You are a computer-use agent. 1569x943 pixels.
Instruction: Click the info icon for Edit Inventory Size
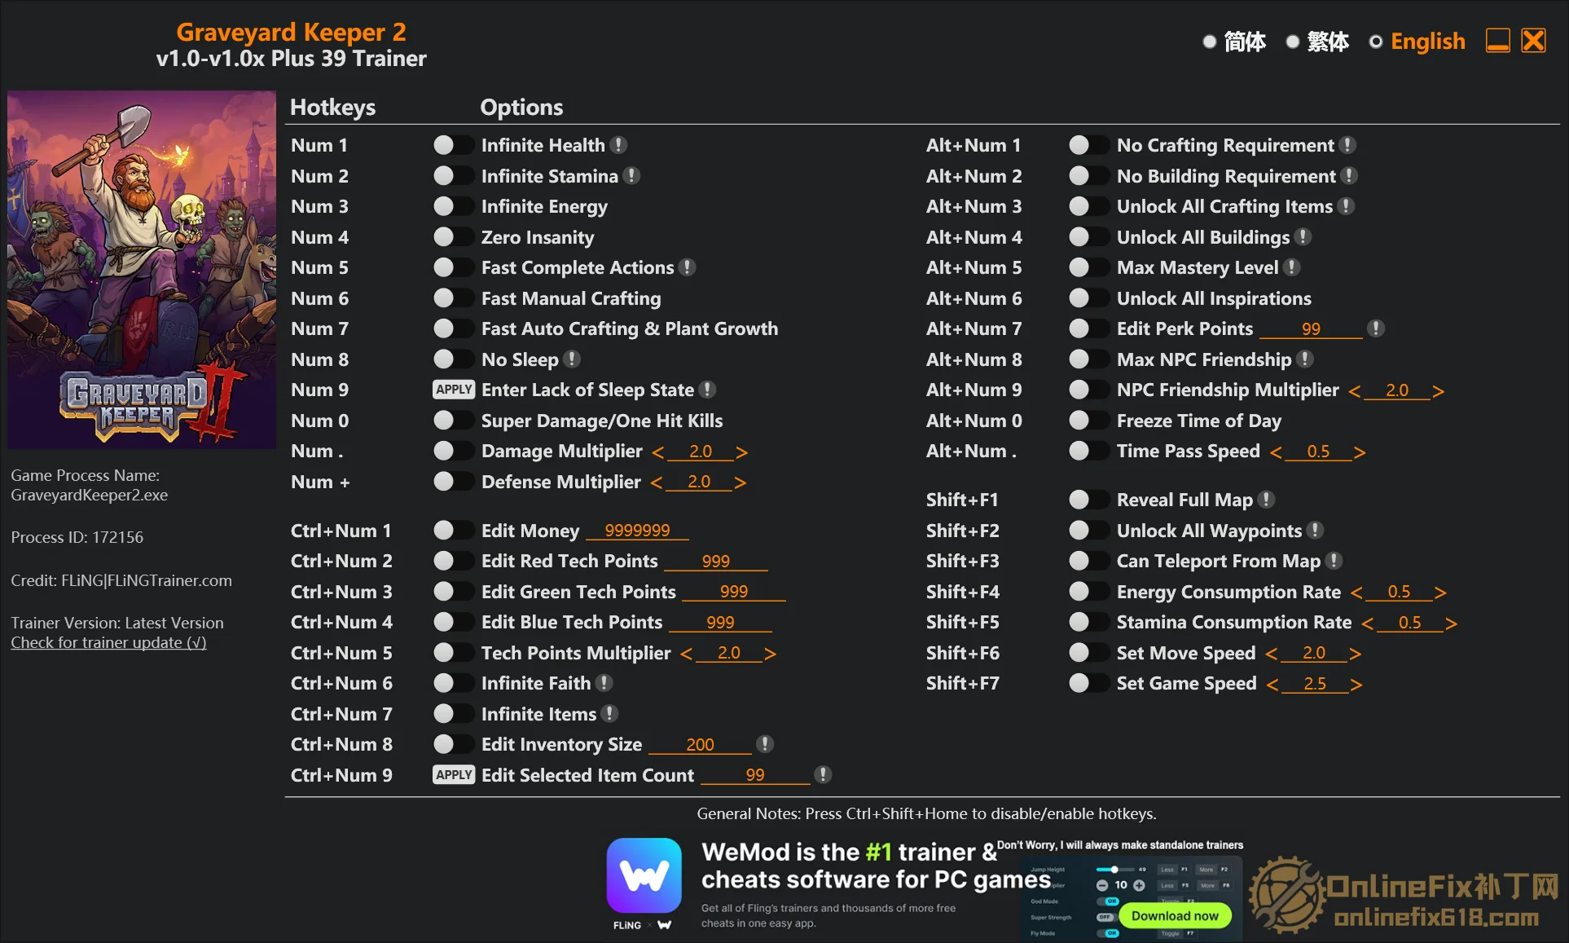[x=764, y=744]
